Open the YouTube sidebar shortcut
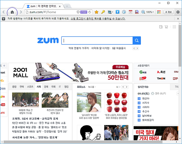The image size is (182, 144). [x=3, y=105]
